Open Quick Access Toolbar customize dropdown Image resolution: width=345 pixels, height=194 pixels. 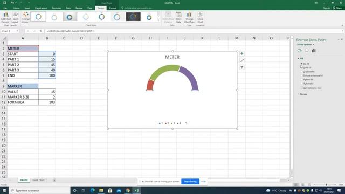[x=29, y=3]
